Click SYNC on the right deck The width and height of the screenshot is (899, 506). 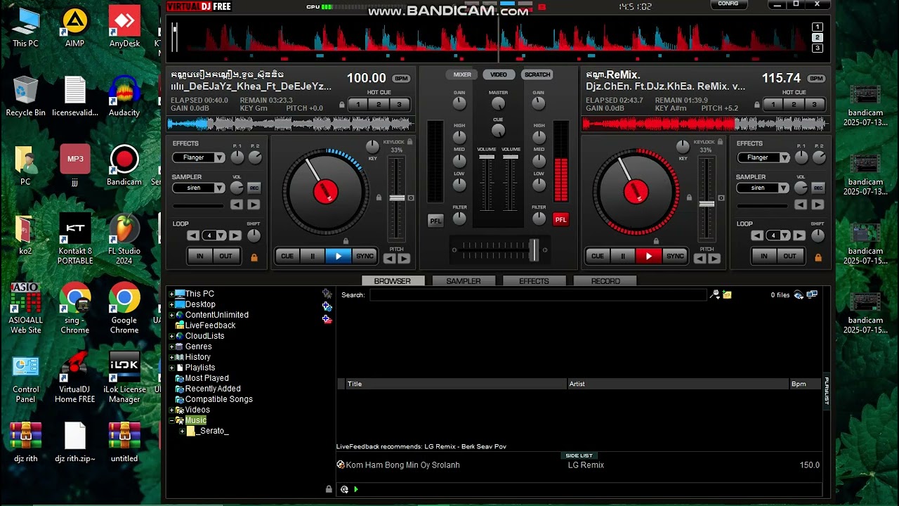click(x=675, y=256)
